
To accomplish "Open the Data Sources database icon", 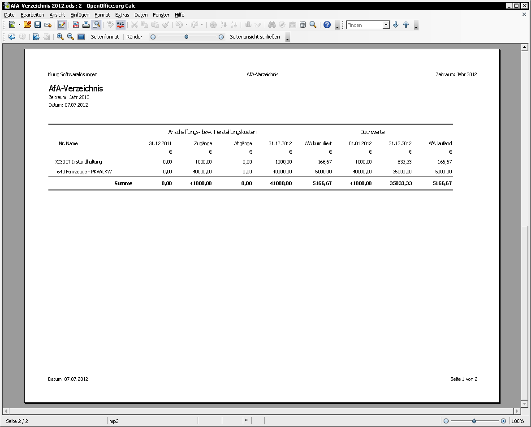I will 303,25.
